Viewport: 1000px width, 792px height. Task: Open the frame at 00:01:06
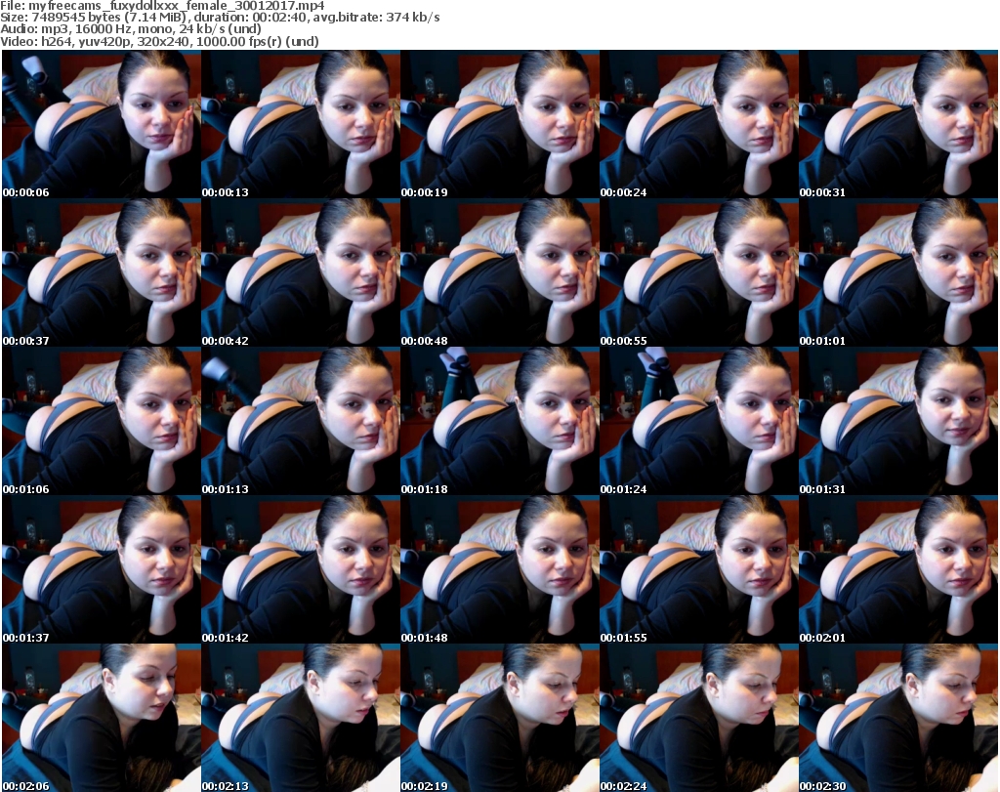tap(102, 422)
